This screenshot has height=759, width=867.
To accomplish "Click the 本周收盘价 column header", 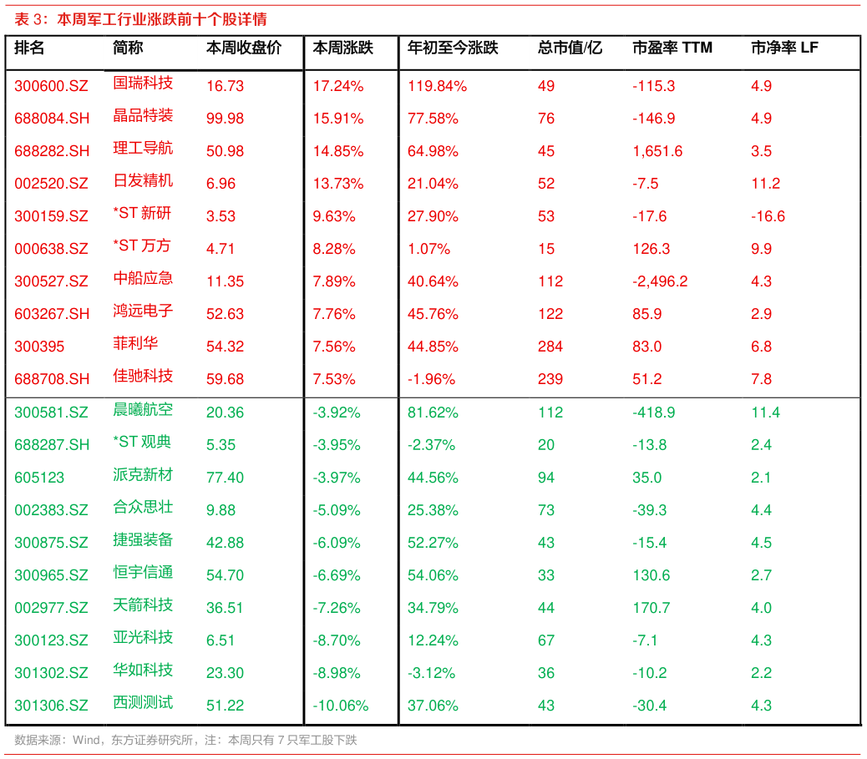I will coord(244,48).
